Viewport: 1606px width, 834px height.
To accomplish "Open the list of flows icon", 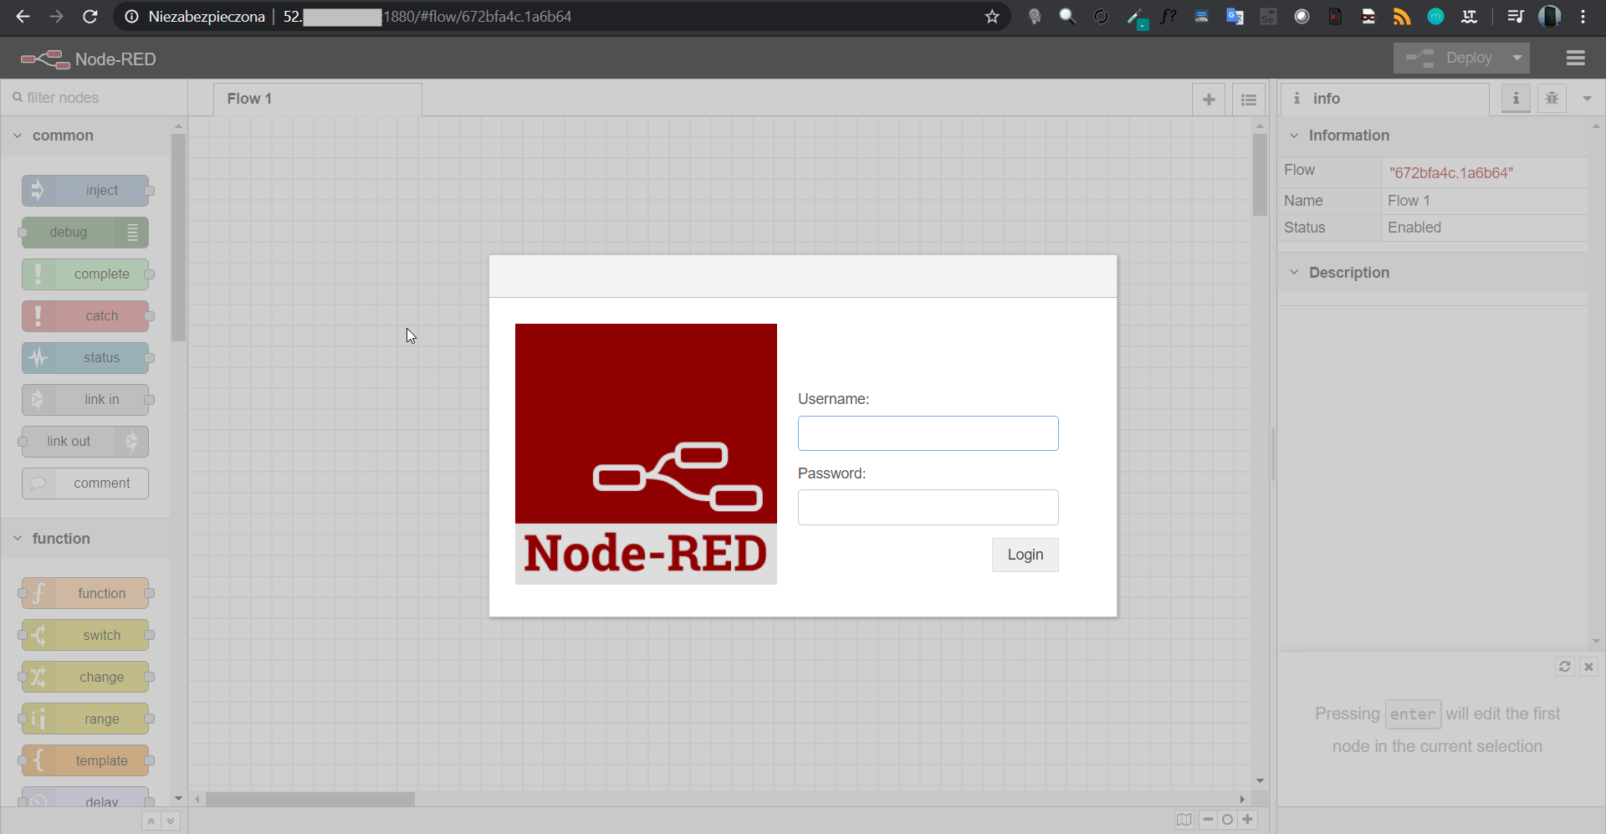I will (1249, 100).
